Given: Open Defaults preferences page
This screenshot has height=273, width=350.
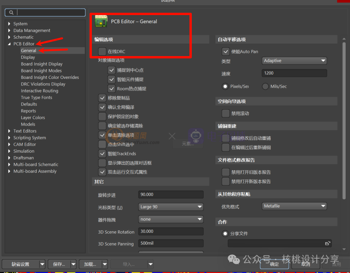Looking at the screenshot, I should tap(29, 104).
